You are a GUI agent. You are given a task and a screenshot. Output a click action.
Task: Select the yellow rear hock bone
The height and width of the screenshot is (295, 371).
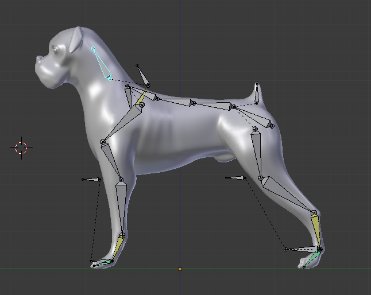(x=316, y=231)
